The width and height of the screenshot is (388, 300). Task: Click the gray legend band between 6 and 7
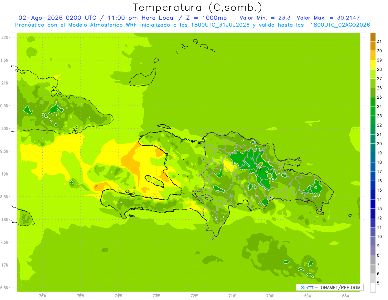373,269
